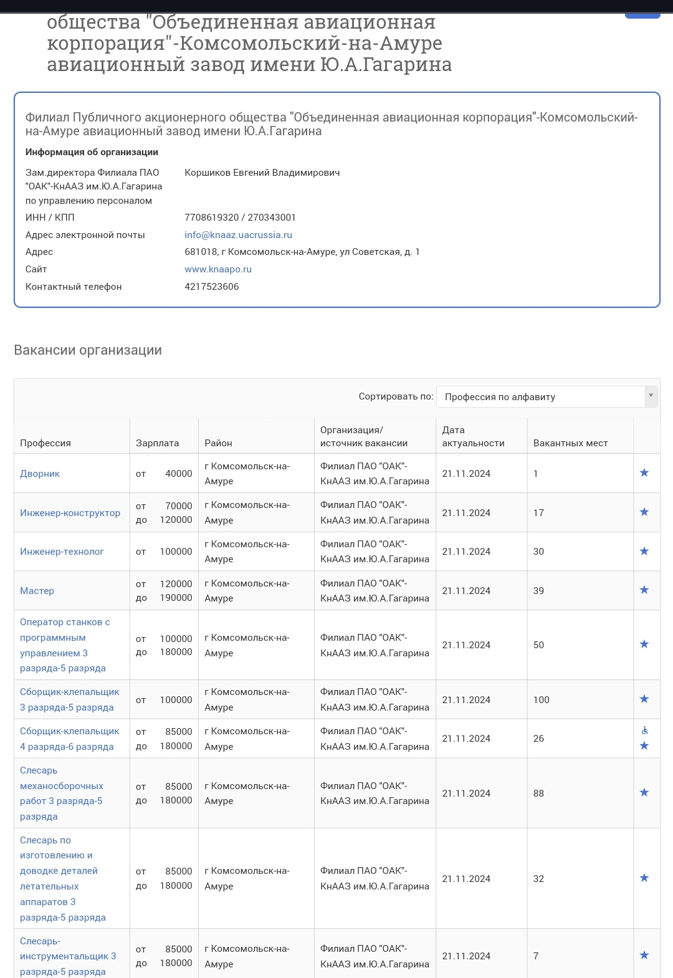Click the phone number 4217523606
Viewport: 673px width, 978px height.
coord(212,287)
